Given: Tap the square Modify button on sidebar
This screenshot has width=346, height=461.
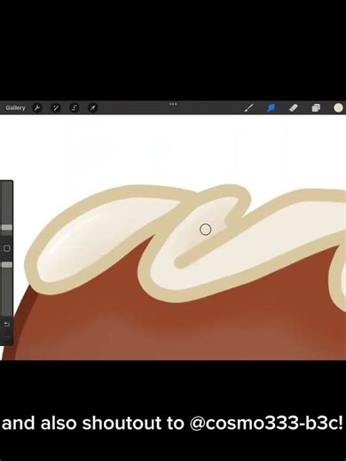Looking at the screenshot, I should tap(7, 248).
